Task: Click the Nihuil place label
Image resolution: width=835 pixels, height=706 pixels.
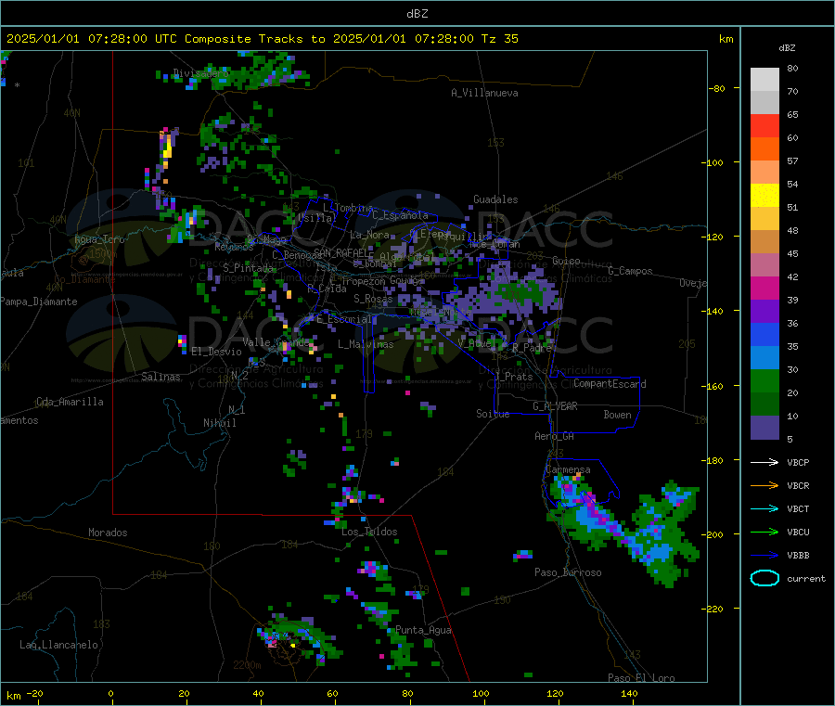Action: (x=219, y=423)
